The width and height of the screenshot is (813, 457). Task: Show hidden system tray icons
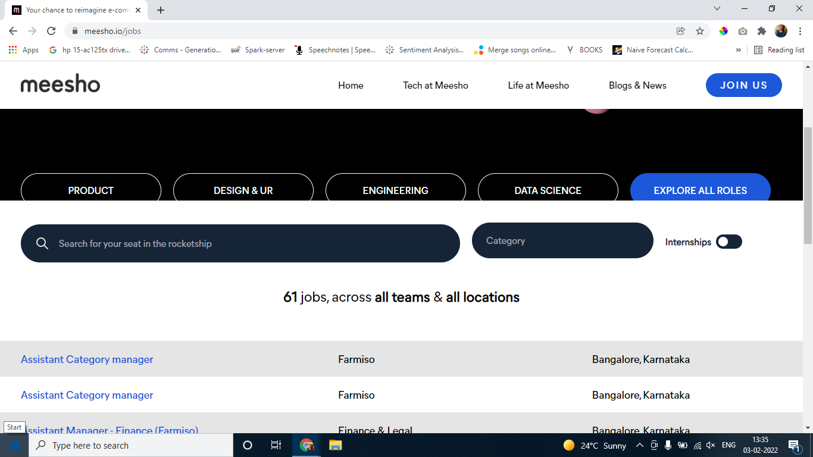click(640, 445)
